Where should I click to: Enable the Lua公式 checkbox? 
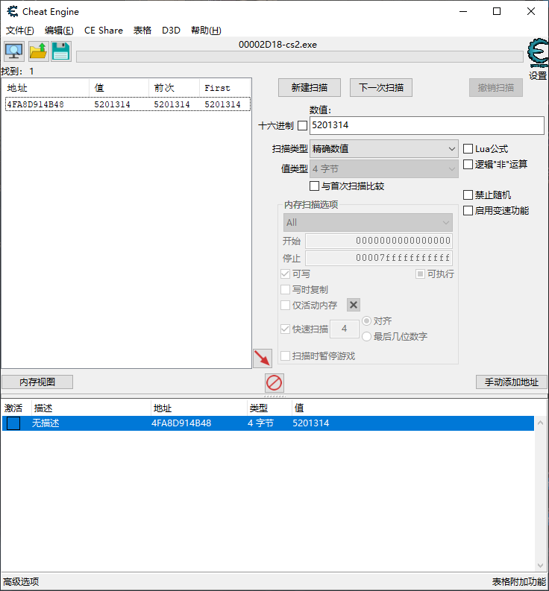[x=468, y=149]
